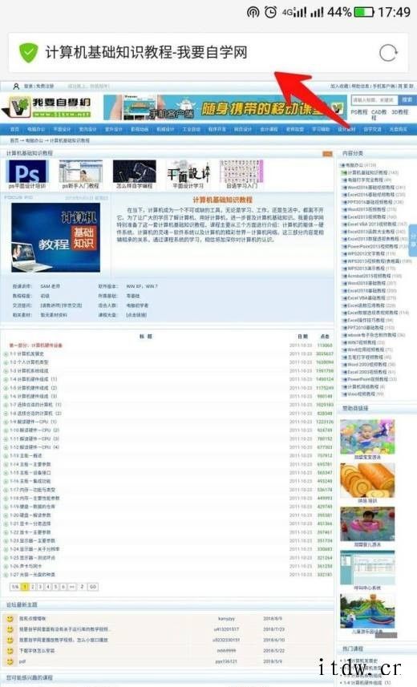Open 电脑办公 in the blue nav bar
The image size is (417, 687).
pos(36,129)
